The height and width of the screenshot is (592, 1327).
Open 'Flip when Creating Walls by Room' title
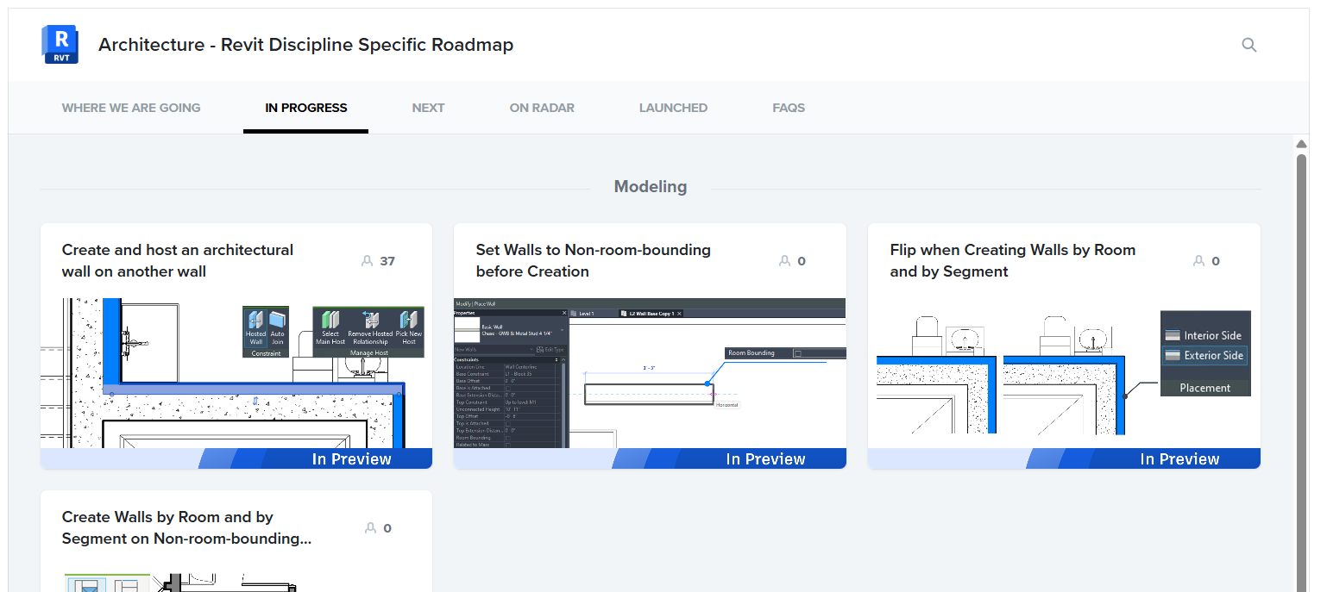1012,260
